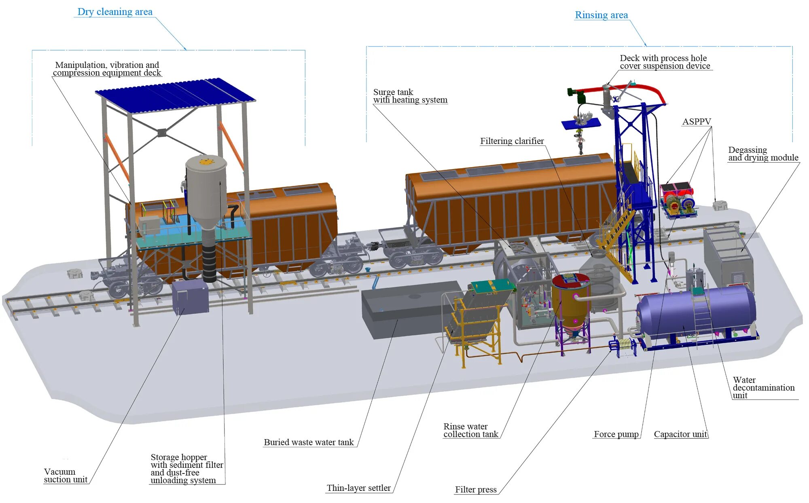809x503 pixels.
Task: Select the Surge tank with heating system label
Action: (x=410, y=96)
